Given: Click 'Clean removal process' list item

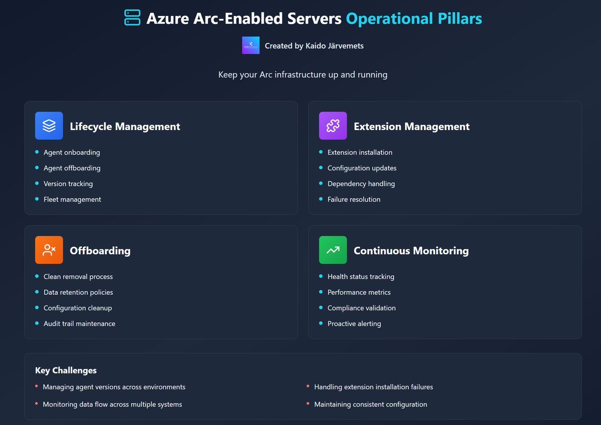Looking at the screenshot, I should tap(78, 276).
